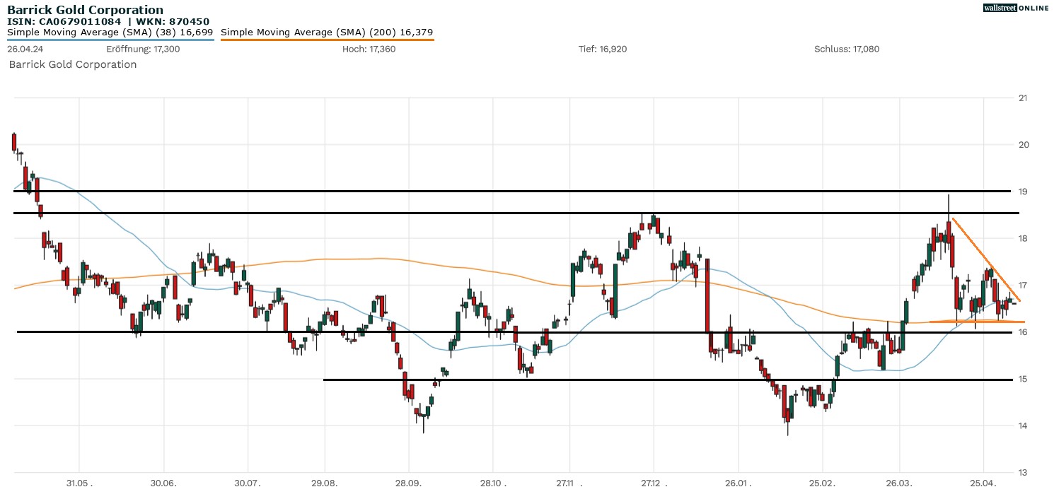The image size is (1054, 487).
Task: Click the 20 price axis label
Action: 1022,145
